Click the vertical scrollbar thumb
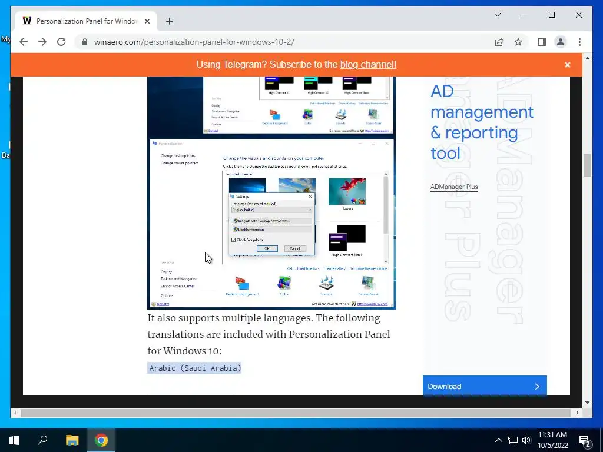 587,165
